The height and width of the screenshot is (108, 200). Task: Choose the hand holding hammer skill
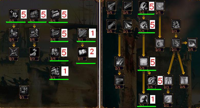pyautogui.click(x=34, y=52)
